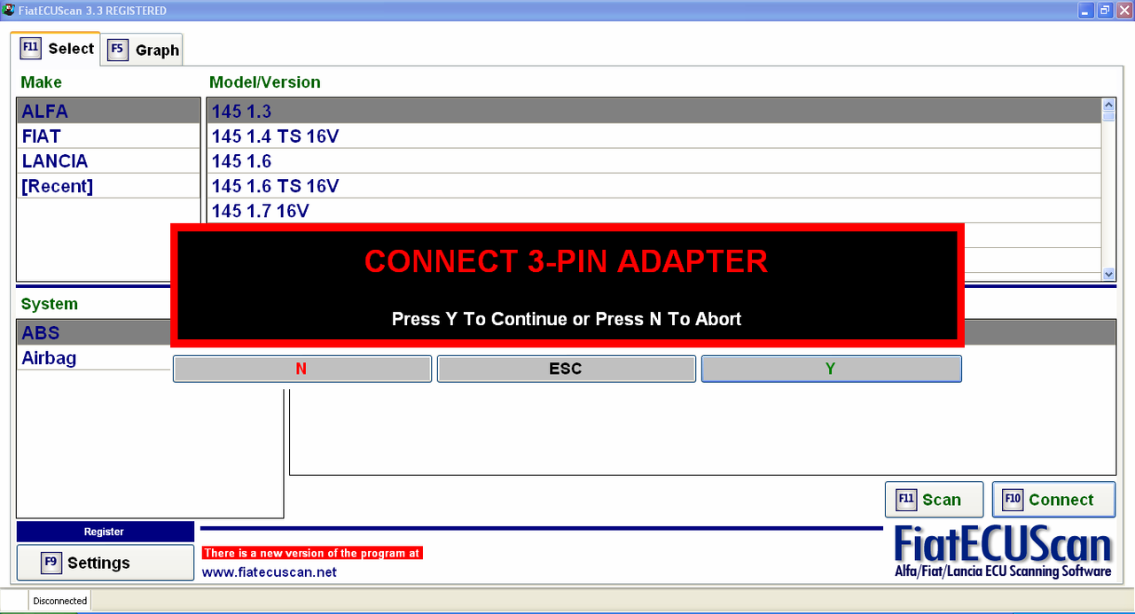Image resolution: width=1135 pixels, height=614 pixels.
Task: Select ABS in the System list
Action: click(x=94, y=332)
